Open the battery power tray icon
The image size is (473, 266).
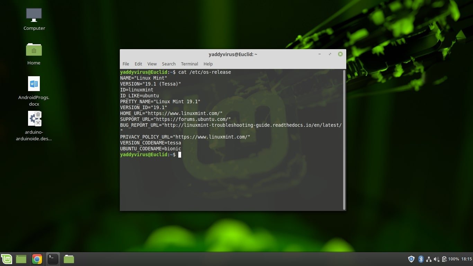point(444,259)
